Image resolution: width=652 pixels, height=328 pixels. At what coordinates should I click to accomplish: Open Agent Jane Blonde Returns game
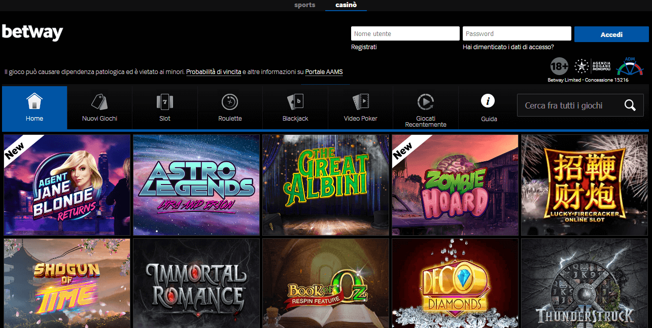coord(67,185)
